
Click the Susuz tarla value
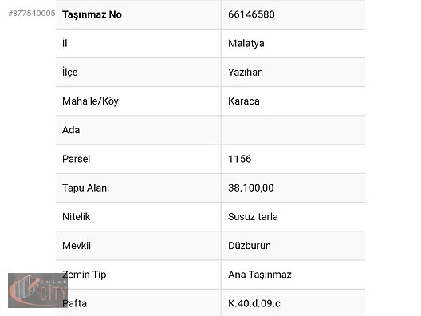click(x=253, y=217)
